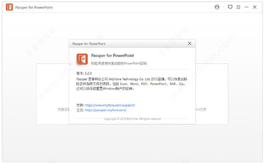The height and width of the screenshot is (164, 265).
Task: Click the Passper logo in title bar
Action: [9, 7]
